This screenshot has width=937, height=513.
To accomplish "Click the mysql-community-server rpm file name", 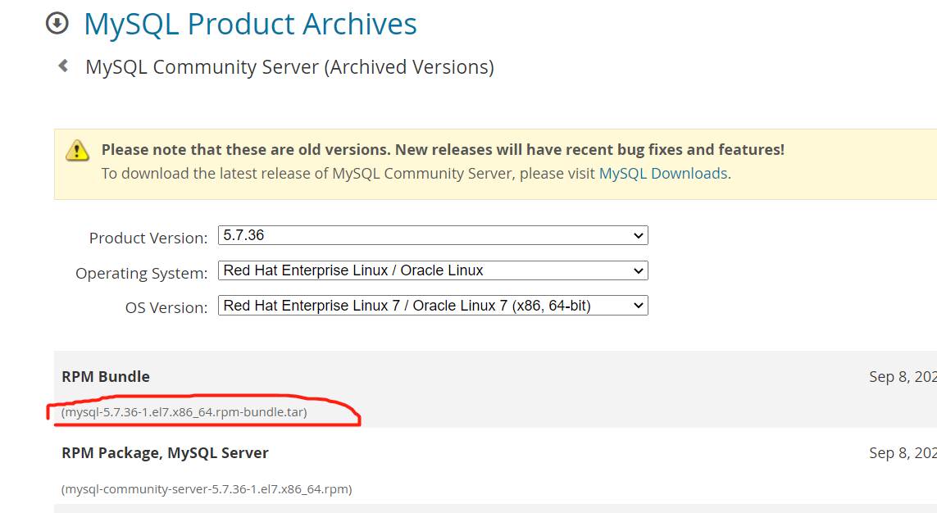I will point(207,489).
